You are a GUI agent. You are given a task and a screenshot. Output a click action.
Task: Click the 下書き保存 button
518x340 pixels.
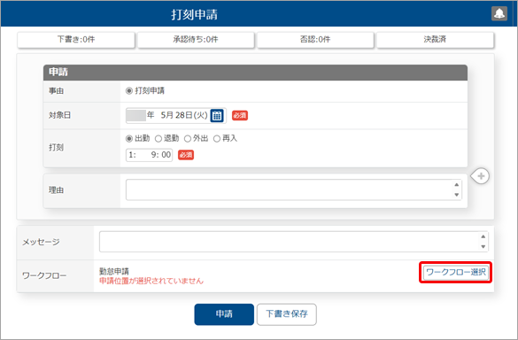click(x=287, y=314)
